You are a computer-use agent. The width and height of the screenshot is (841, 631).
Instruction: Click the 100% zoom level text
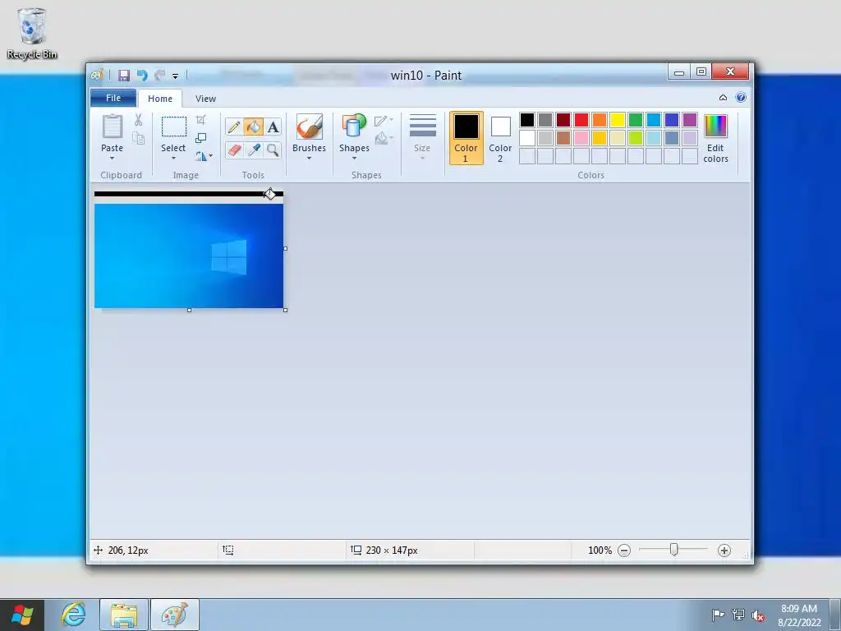coord(600,550)
